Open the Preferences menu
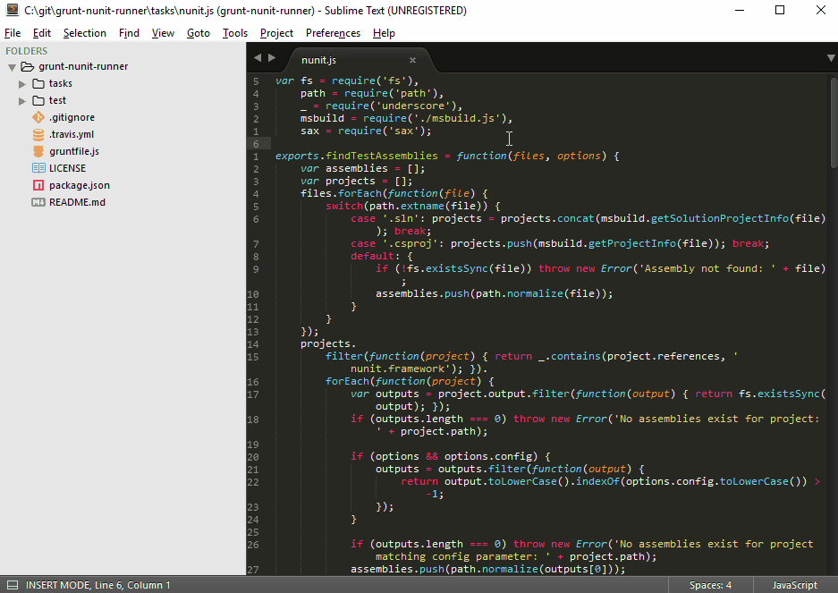 click(333, 33)
